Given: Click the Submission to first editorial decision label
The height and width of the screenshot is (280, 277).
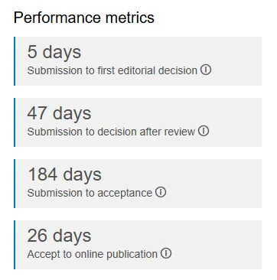Looking at the screenshot, I should pyautogui.click(x=112, y=70).
